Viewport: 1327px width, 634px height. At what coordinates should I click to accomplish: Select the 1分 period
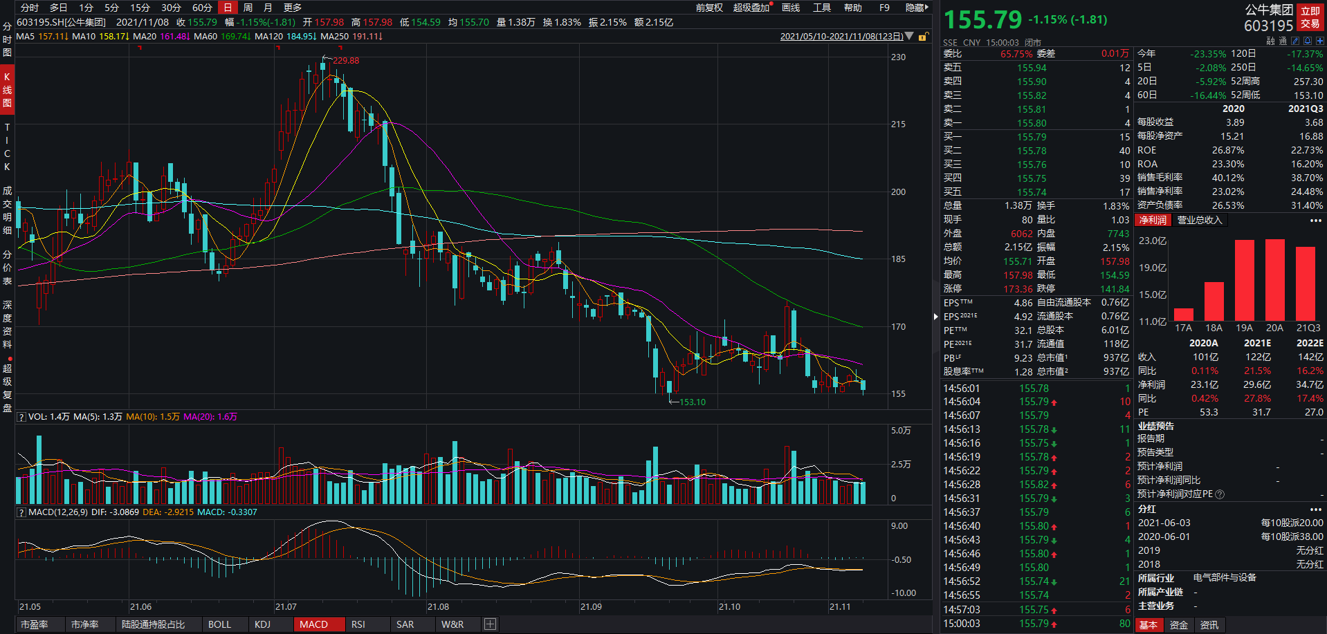(x=86, y=8)
